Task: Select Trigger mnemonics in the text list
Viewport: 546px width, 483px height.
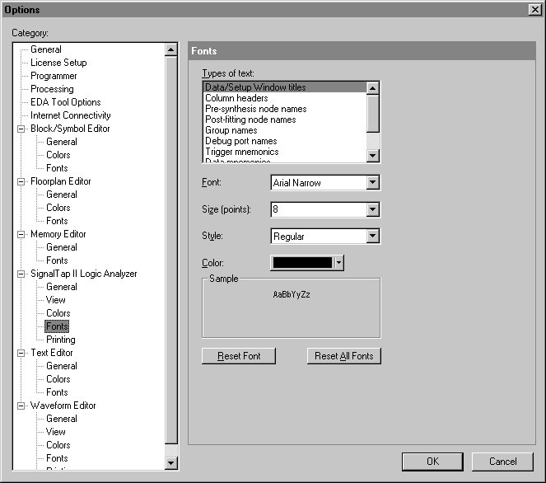Action: [241, 152]
